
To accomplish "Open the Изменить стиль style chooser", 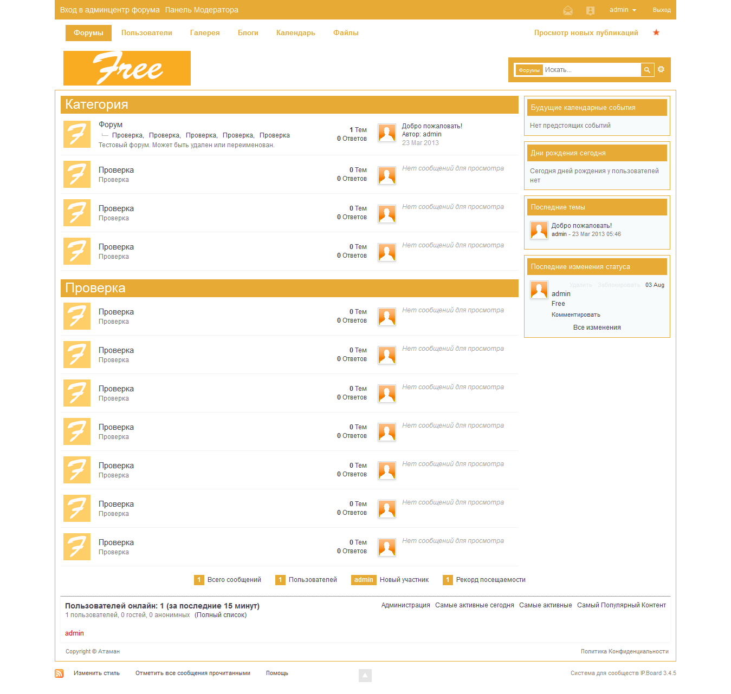I will point(96,673).
